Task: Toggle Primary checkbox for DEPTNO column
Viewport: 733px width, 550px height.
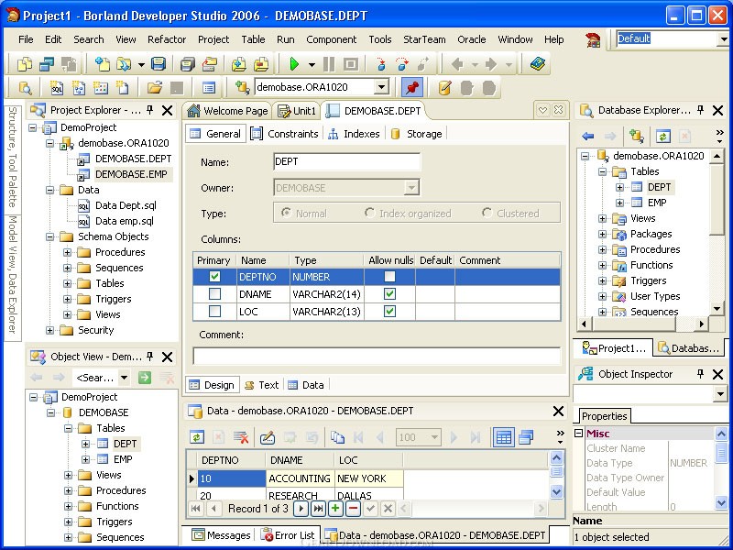Action: [214, 277]
